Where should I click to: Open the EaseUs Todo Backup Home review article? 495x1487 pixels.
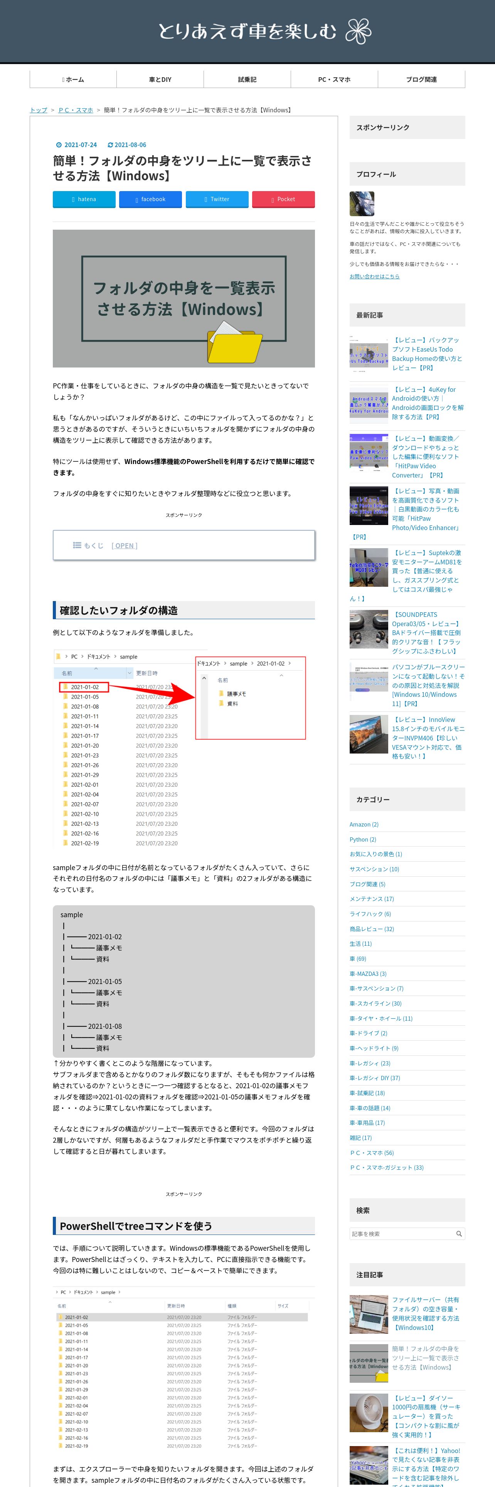click(427, 354)
